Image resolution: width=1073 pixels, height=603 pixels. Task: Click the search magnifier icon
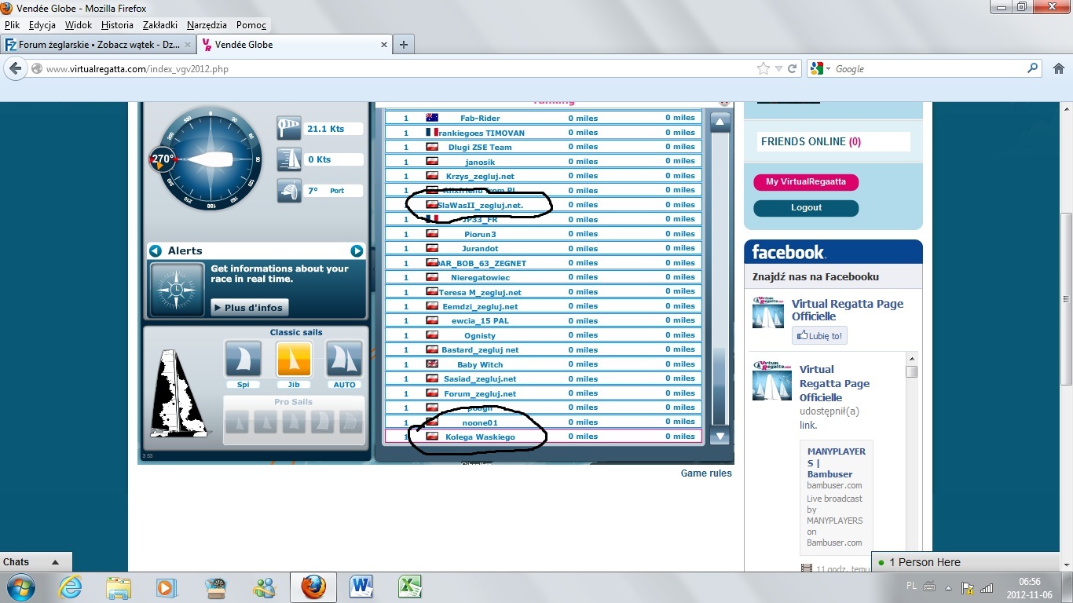tap(1033, 69)
